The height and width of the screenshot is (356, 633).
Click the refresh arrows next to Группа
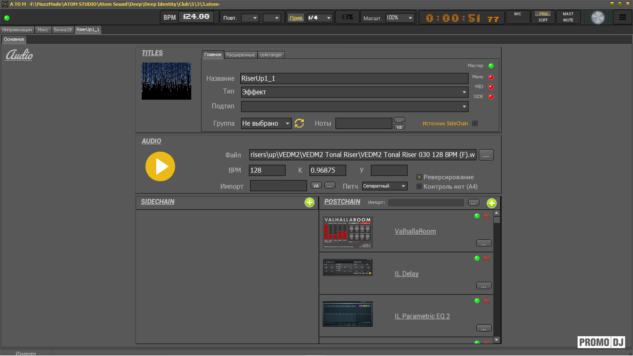299,123
